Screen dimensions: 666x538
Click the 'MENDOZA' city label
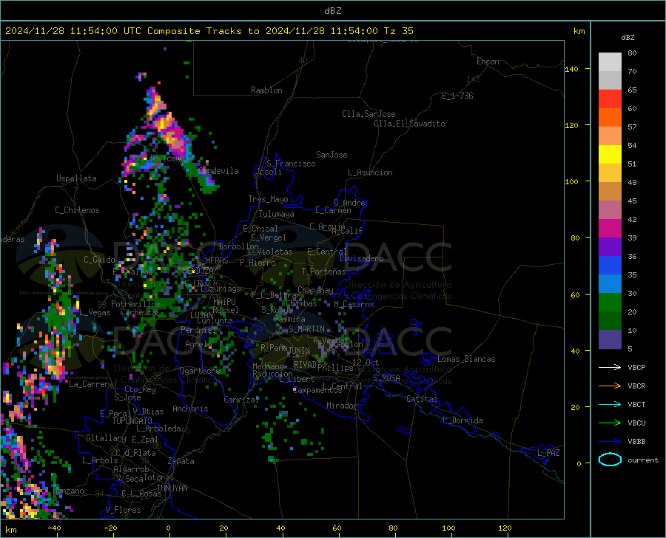point(198,271)
